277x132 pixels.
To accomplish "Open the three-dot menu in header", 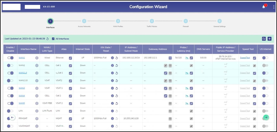I will 273,7.
